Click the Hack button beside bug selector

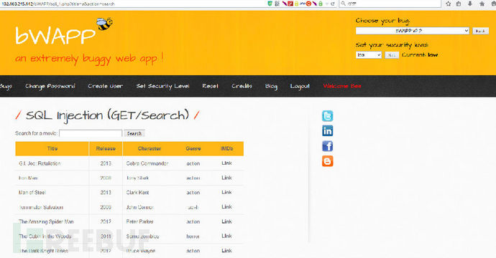[x=480, y=31]
